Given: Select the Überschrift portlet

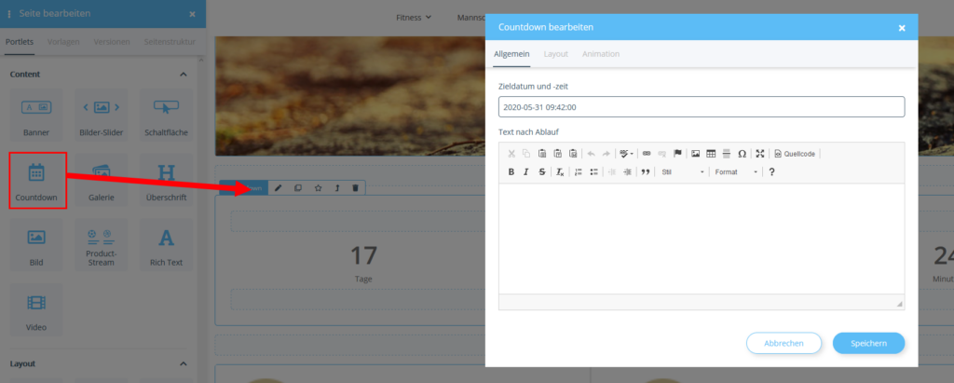Looking at the screenshot, I should (x=166, y=180).
